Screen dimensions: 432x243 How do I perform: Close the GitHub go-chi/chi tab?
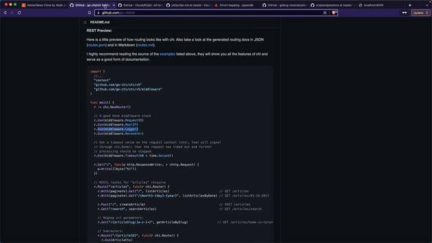click(113, 5)
